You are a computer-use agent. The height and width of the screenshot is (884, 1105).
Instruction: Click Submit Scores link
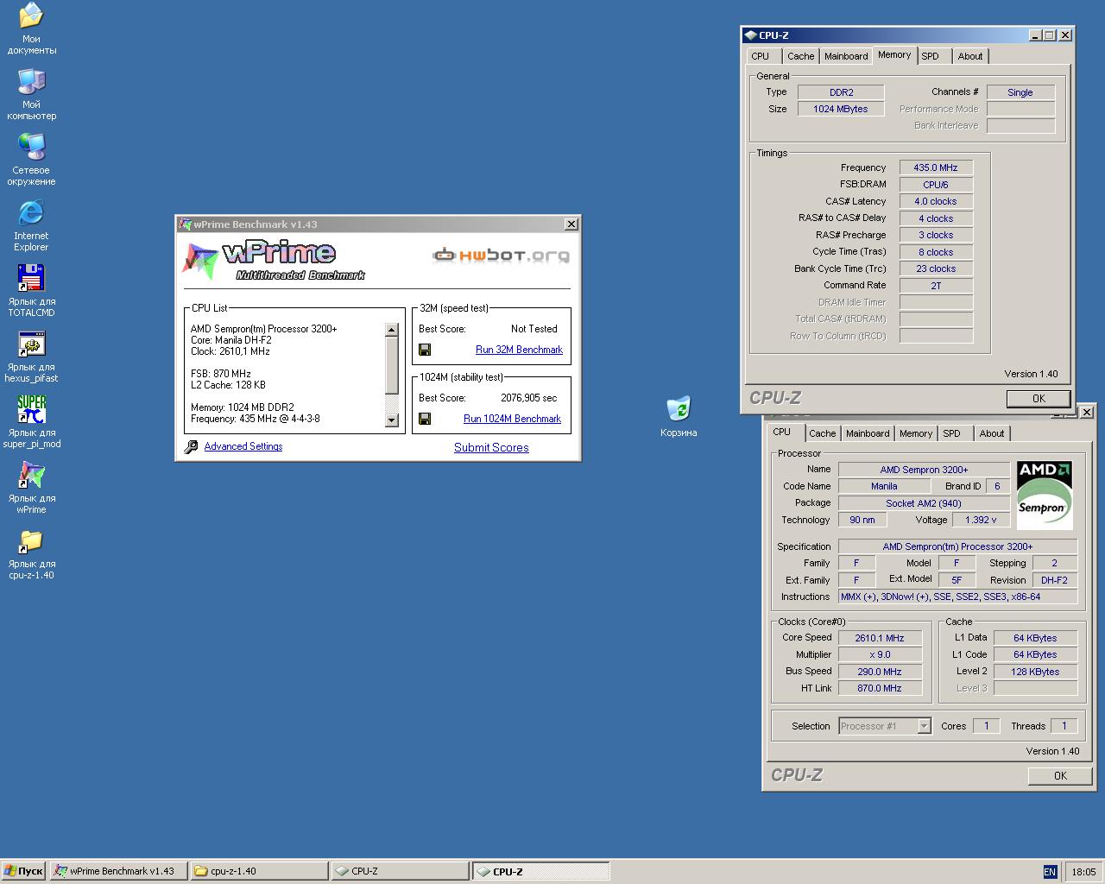coord(491,447)
